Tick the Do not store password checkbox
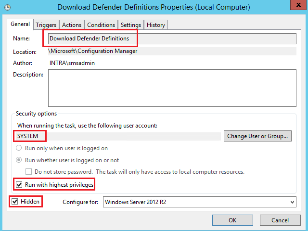The width and height of the screenshot is (308, 231). coord(29,172)
